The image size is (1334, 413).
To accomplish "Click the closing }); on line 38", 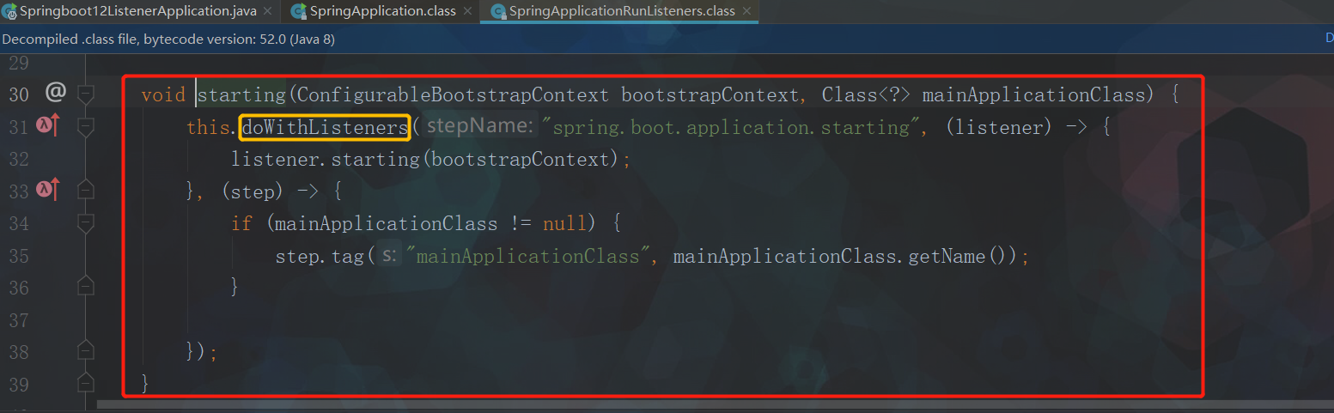I will pos(202,352).
